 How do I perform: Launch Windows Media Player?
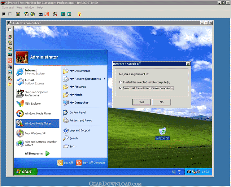pos(38,113)
